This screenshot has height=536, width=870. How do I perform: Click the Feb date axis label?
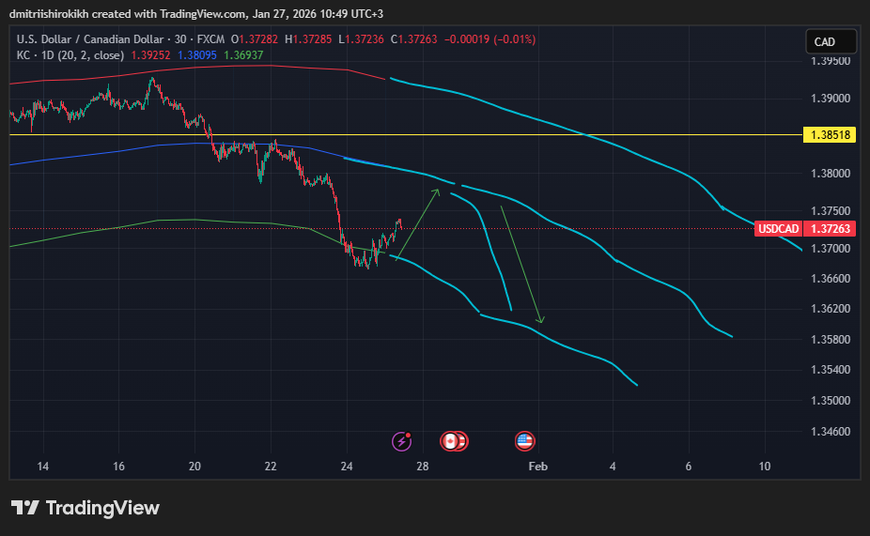pos(538,467)
